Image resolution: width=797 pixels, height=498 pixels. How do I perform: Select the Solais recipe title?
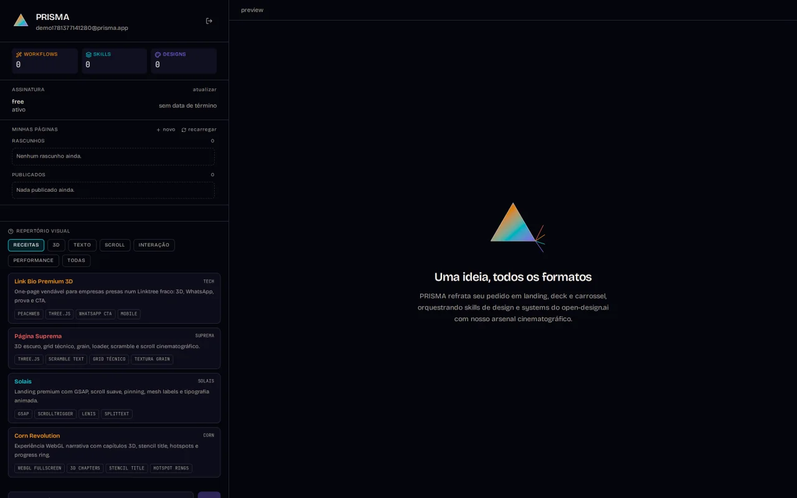pos(23,382)
